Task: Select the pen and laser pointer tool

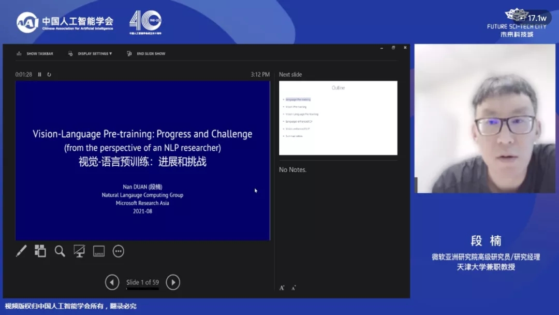Action: click(x=21, y=251)
